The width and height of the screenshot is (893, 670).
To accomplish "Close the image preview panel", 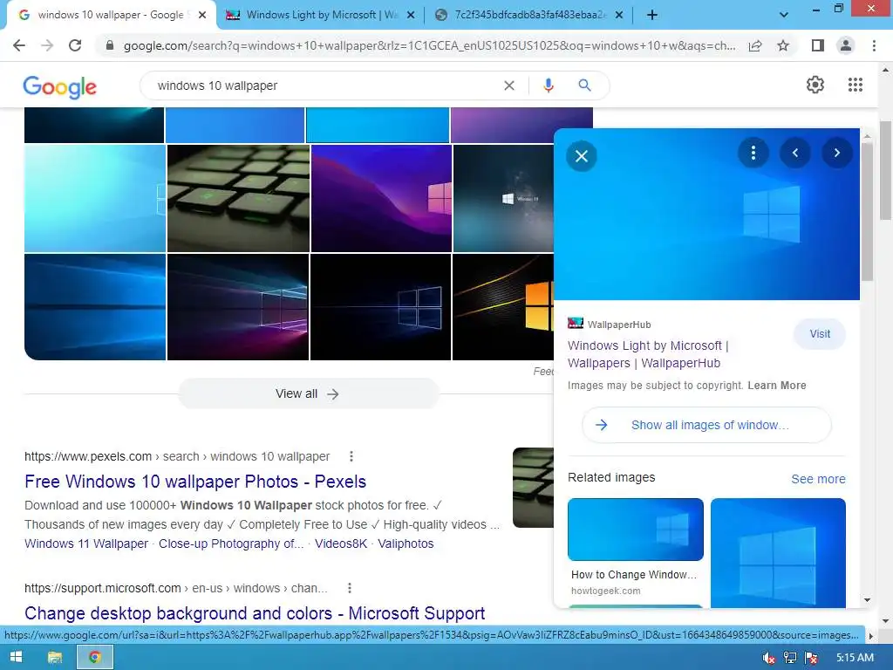I will pos(582,156).
